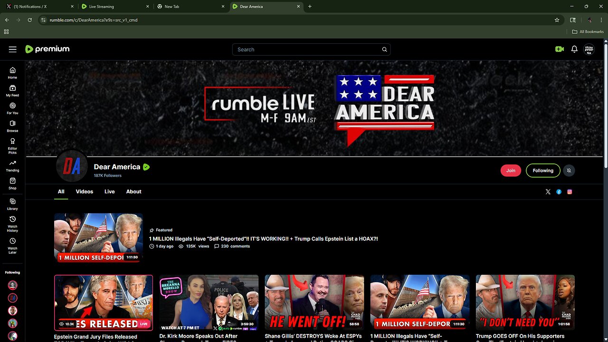Toggle channel notifications bell off
This screenshot has width=608, height=342.
point(569,171)
